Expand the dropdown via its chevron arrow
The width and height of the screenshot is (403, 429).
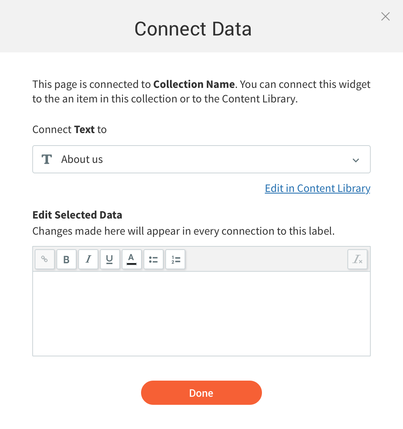point(356,160)
